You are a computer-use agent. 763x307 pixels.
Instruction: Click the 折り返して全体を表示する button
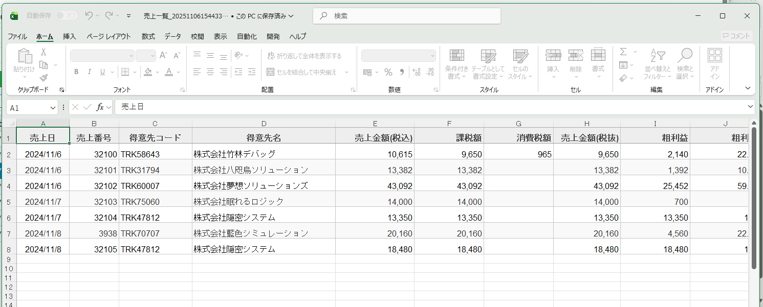point(304,56)
